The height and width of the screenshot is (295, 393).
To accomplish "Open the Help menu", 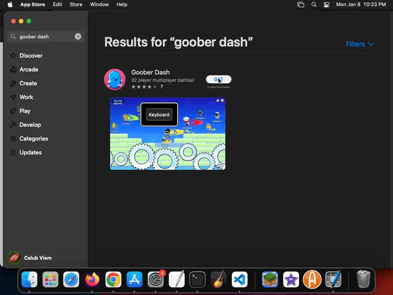I will tap(122, 5).
